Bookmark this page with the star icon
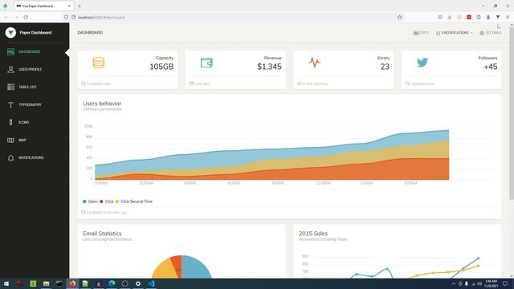Screen dimensions: 514x289 [400, 17]
